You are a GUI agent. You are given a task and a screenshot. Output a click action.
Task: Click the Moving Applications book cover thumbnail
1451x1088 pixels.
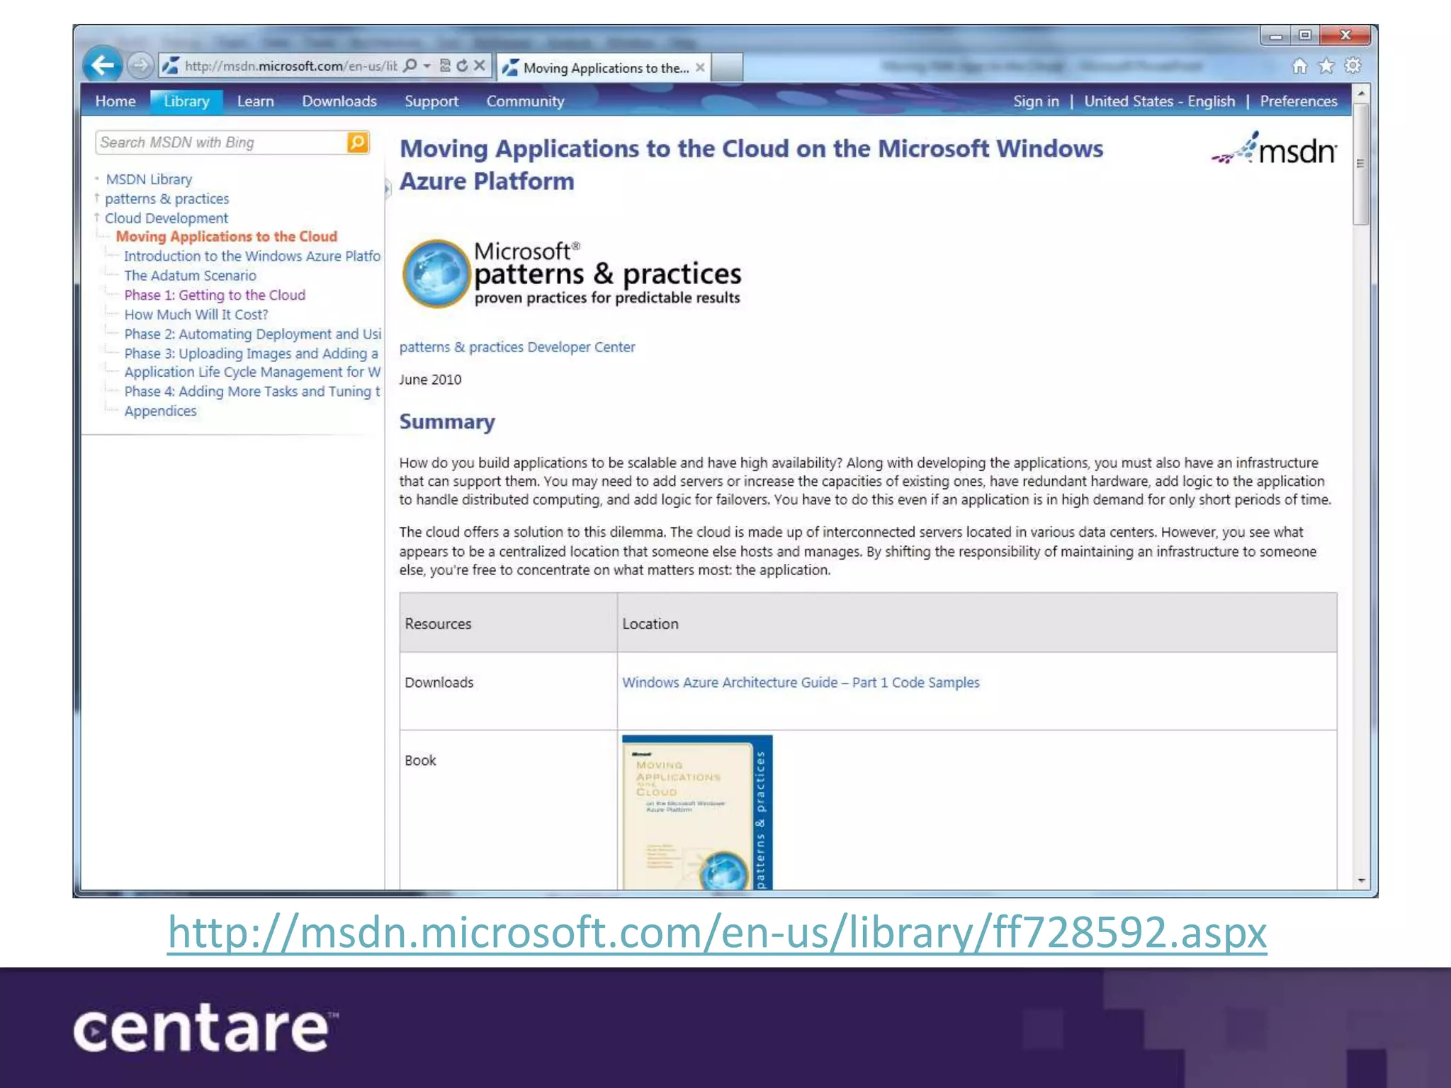pos(697,812)
